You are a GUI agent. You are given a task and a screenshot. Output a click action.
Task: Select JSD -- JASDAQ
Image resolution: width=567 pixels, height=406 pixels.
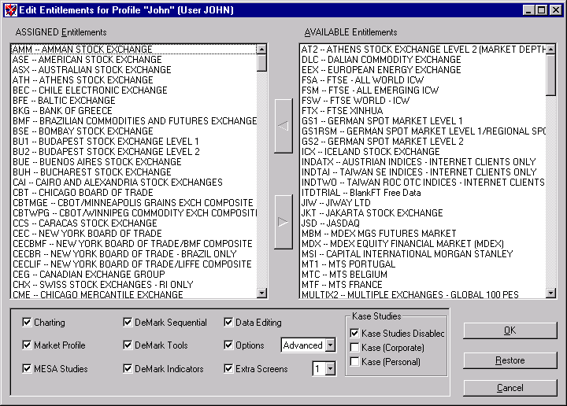point(423,223)
